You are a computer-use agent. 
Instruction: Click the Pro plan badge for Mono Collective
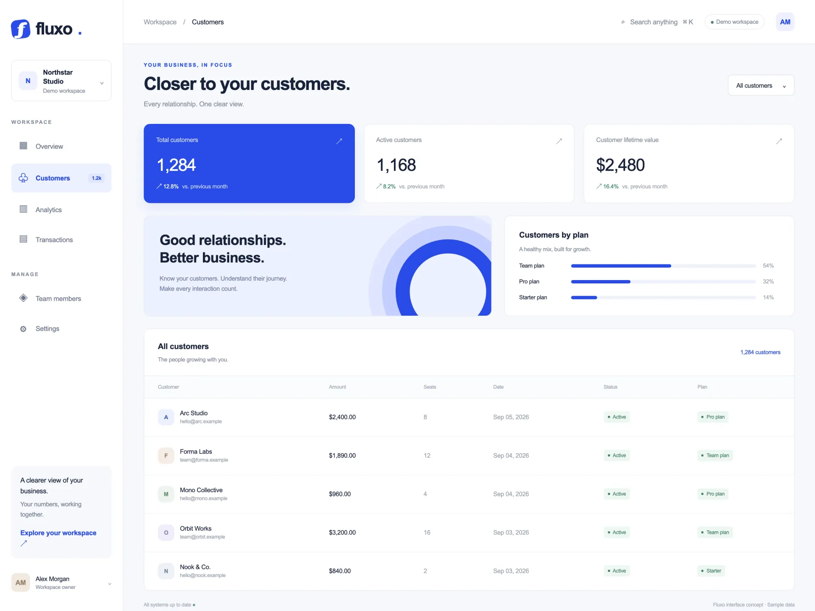coord(713,494)
